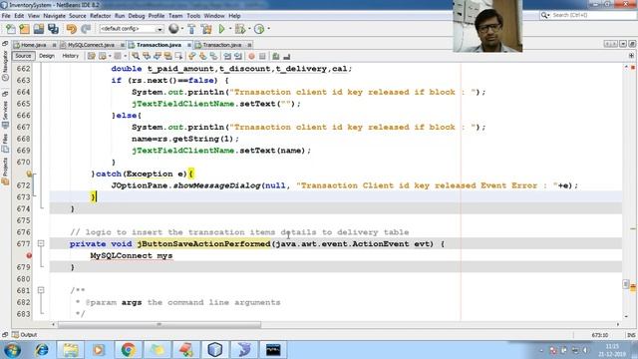This screenshot has width=638, height=359.
Task: Click the lightbulb hint icon on line 671
Action: 29,174
